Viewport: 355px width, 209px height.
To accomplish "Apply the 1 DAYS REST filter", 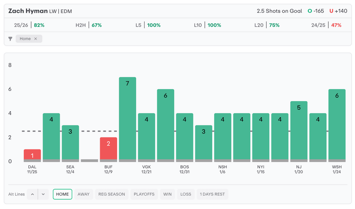I will 213,194.
